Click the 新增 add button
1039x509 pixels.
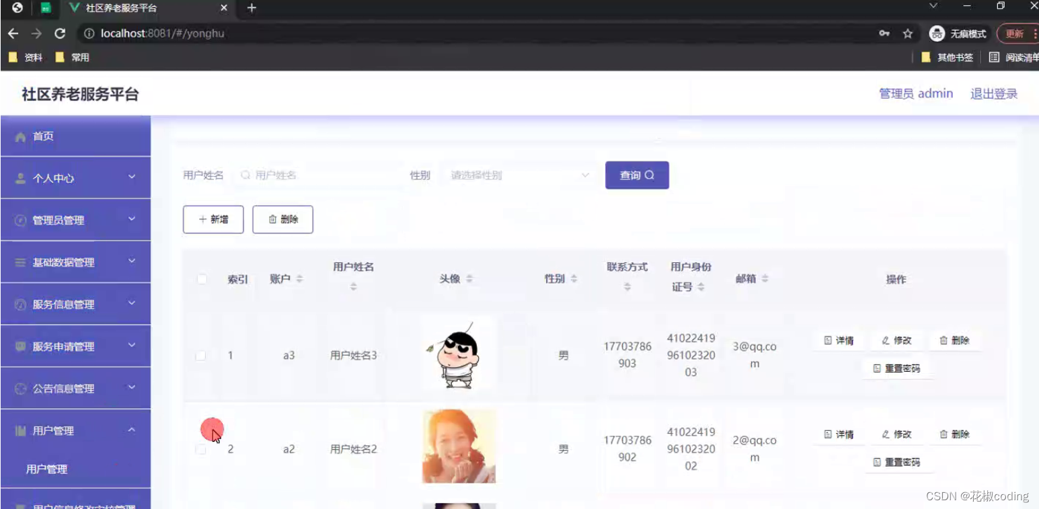213,219
